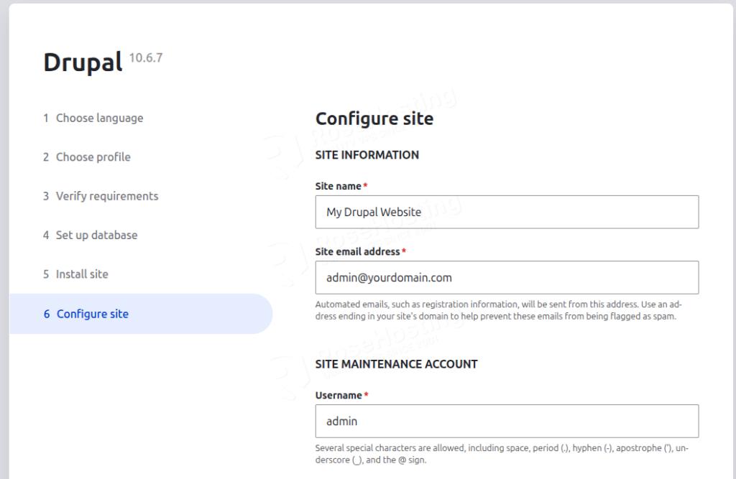Select the Username input field
Image resolution: width=736 pixels, height=479 pixels.
click(507, 421)
